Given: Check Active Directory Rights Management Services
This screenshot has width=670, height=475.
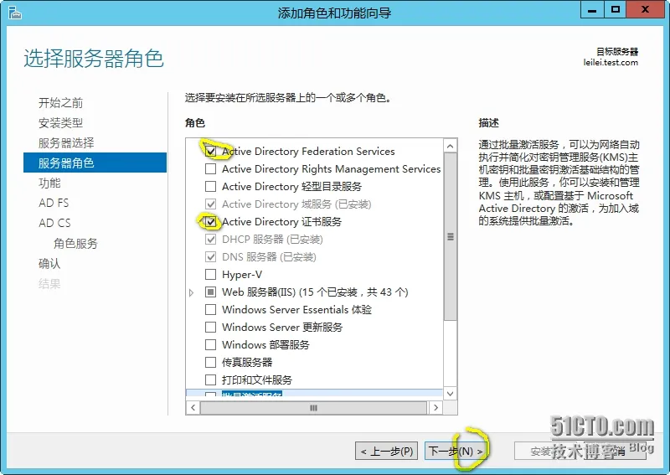Looking at the screenshot, I should pyautogui.click(x=211, y=169).
